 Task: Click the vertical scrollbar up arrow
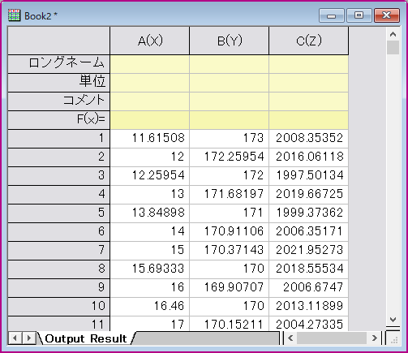click(393, 34)
